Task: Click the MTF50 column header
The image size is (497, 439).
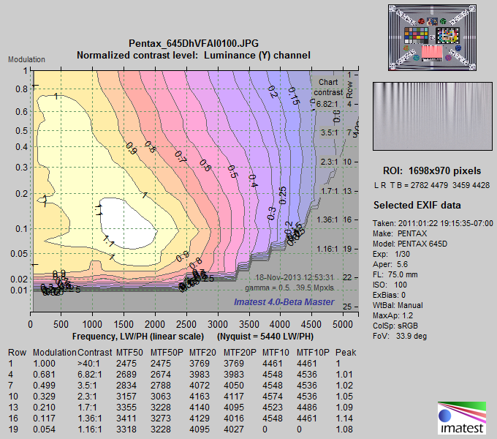Action: pyautogui.click(x=129, y=353)
